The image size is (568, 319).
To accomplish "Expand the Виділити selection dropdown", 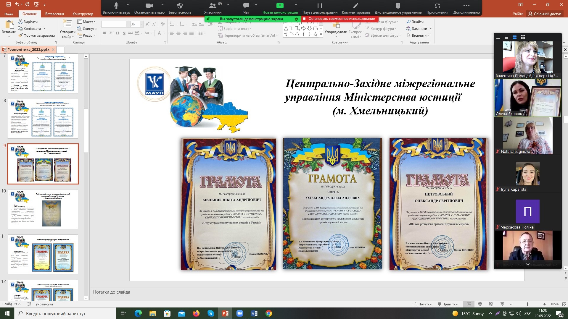I will [x=419, y=35].
